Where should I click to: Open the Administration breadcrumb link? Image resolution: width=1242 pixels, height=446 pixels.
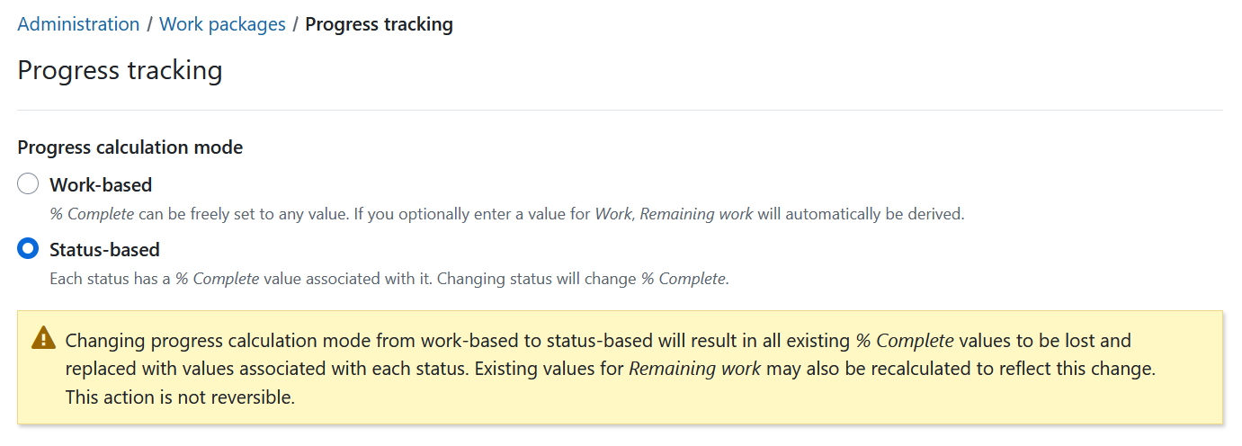tap(78, 24)
